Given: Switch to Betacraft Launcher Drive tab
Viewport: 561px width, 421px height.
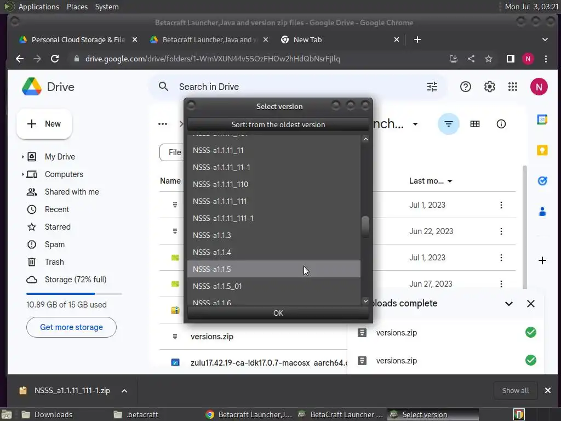Looking at the screenshot, I should tap(210, 39).
